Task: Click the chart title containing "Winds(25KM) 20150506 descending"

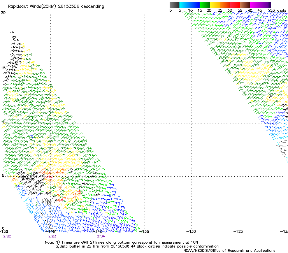Action: tap(56, 7)
